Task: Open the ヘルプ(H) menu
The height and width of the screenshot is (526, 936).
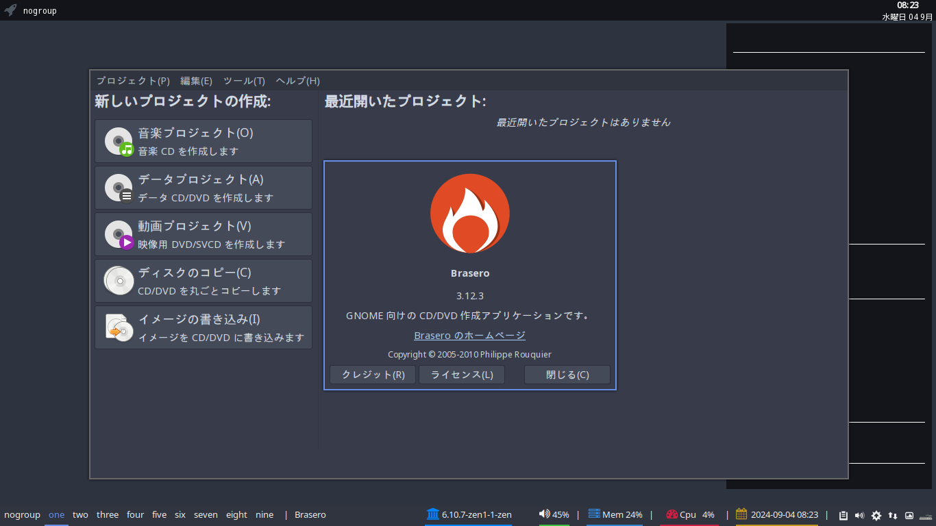Action: pyautogui.click(x=296, y=80)
